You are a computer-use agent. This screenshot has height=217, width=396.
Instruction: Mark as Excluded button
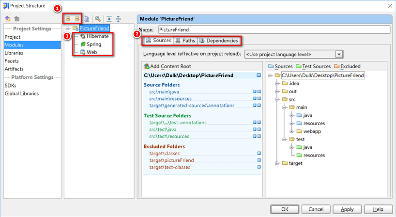click(x=347, y=67)
